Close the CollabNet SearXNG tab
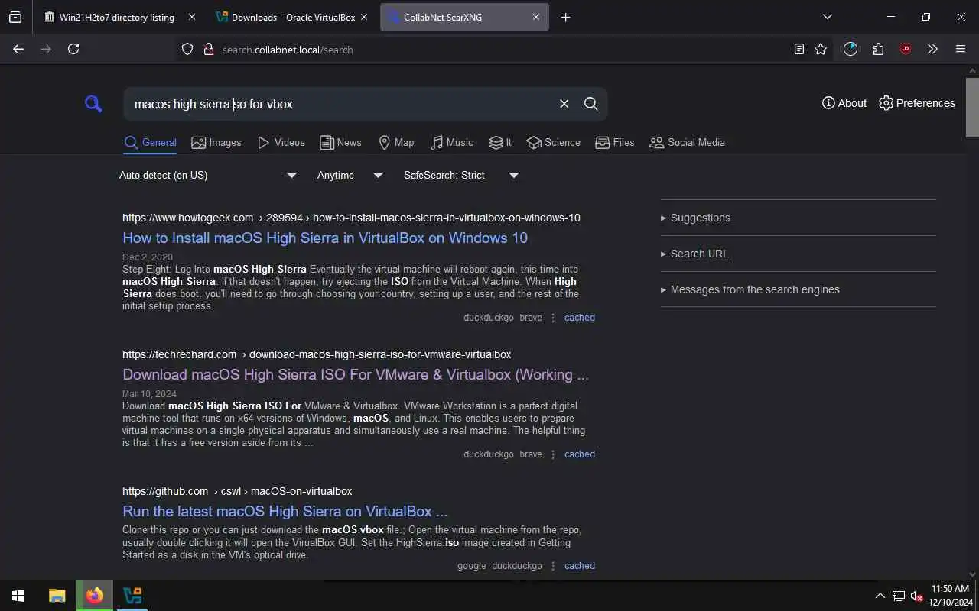The image size is (979, 611). click(x=536, y=17)
